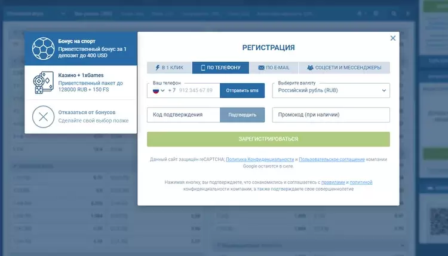Image resolution: width=448 pixels, height=256 pixels.
Task: Click the circled X refuse-bonus icon
Action: pyautogui.click(x=43, y=117)
